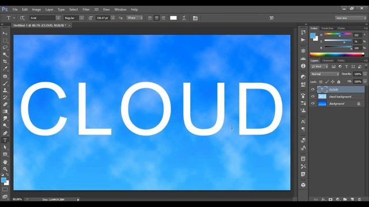This screenshot has height=207, width=369.
Task: Select the Rectangle shape tool
Action: [x=5, y=155]
